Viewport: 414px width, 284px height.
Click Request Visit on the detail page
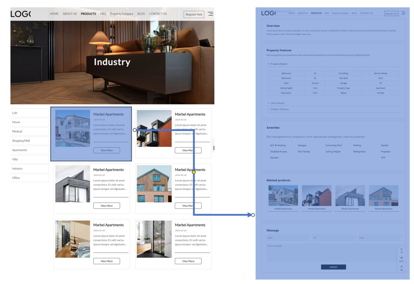[391, 13]
